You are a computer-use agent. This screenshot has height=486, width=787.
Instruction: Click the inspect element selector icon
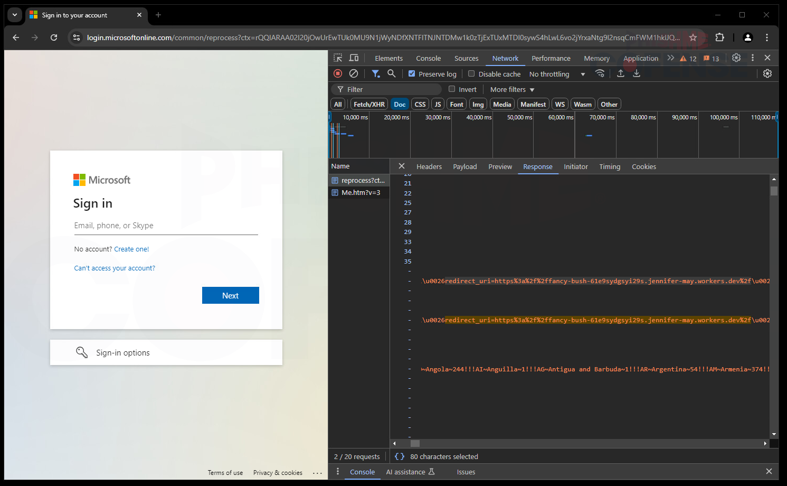coord(338,58)
